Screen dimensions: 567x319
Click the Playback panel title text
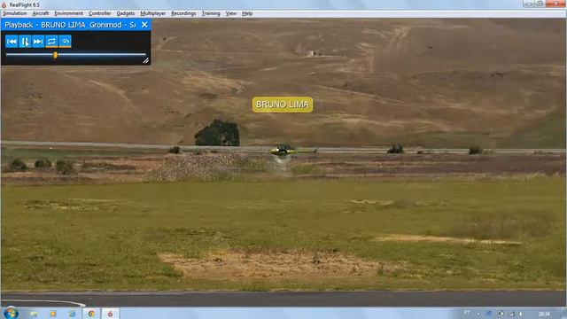point(70,25)
